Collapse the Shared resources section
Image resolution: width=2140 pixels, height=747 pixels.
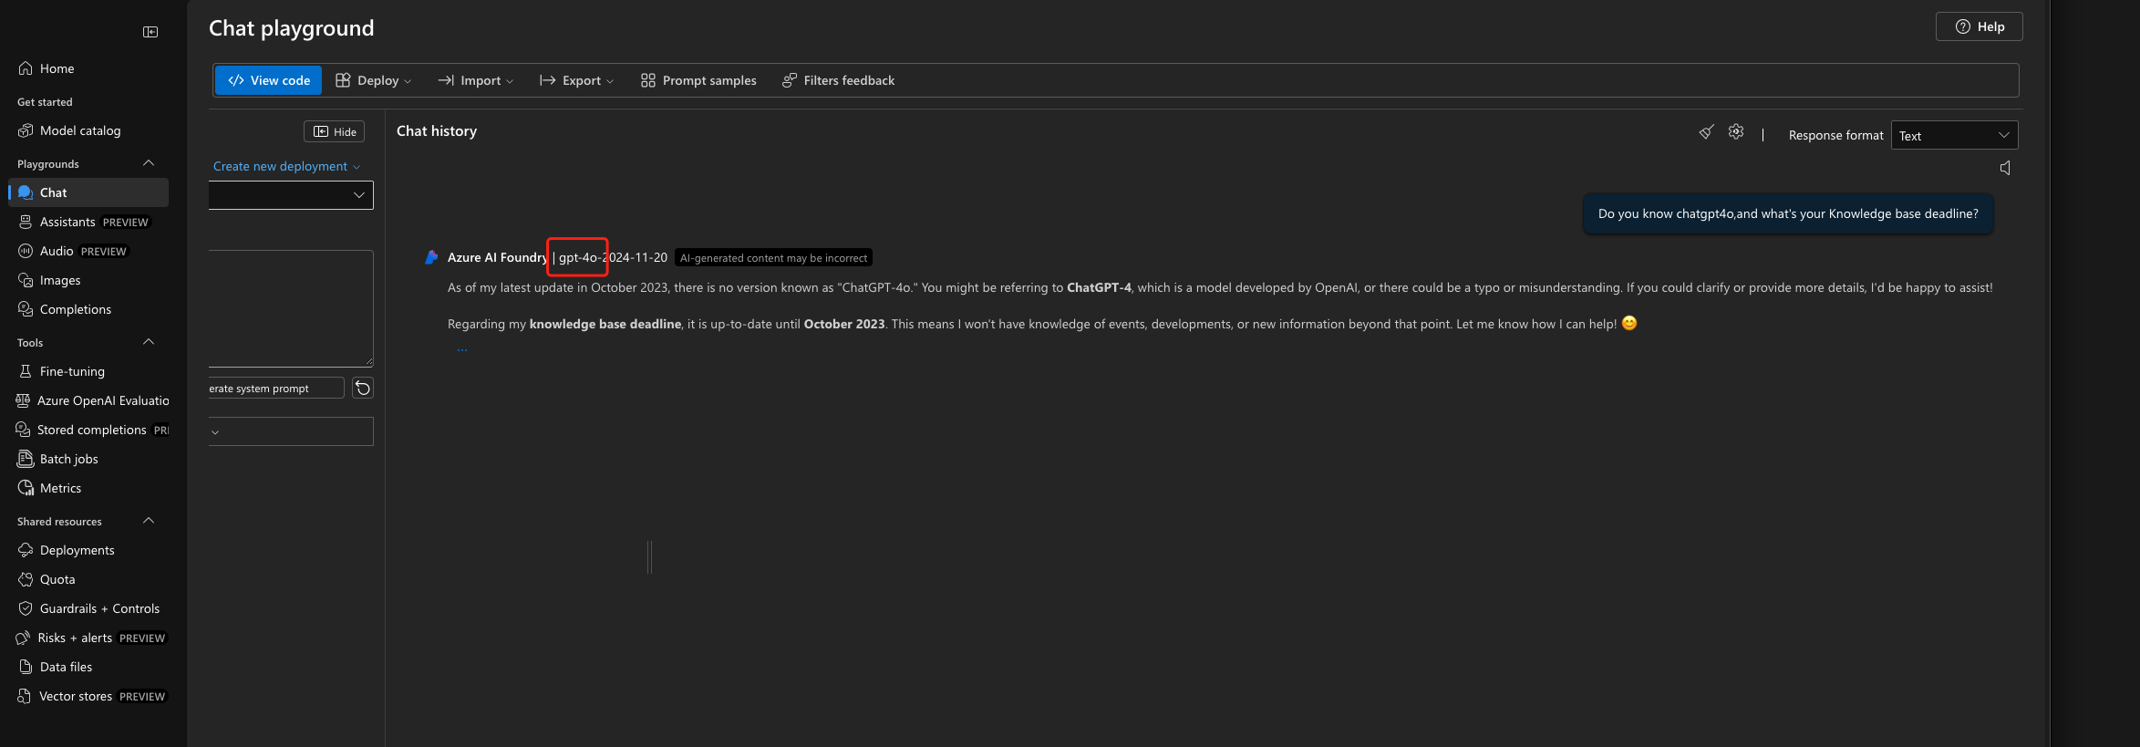pyautogui.click(x=149, y=521)
